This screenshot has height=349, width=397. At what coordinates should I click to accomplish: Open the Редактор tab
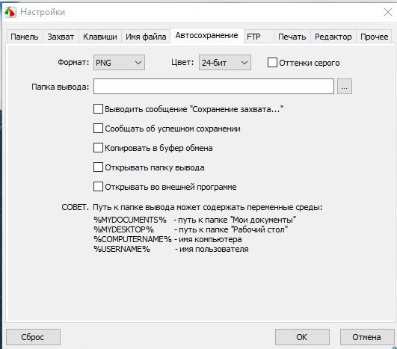point(333,37)
